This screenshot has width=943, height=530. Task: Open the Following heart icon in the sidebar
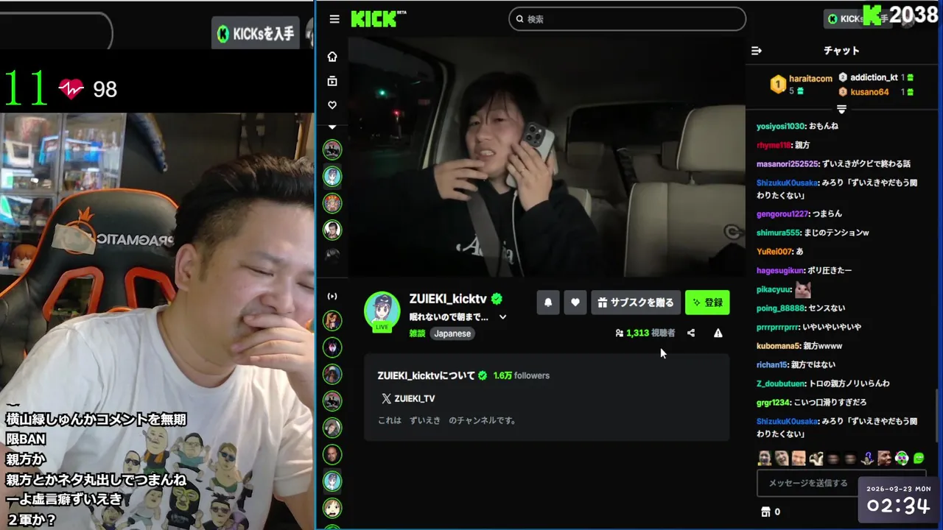[332, 105]
